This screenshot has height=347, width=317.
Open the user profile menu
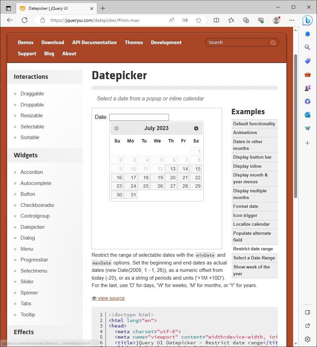pyautogui.click(x=276, y=20)
